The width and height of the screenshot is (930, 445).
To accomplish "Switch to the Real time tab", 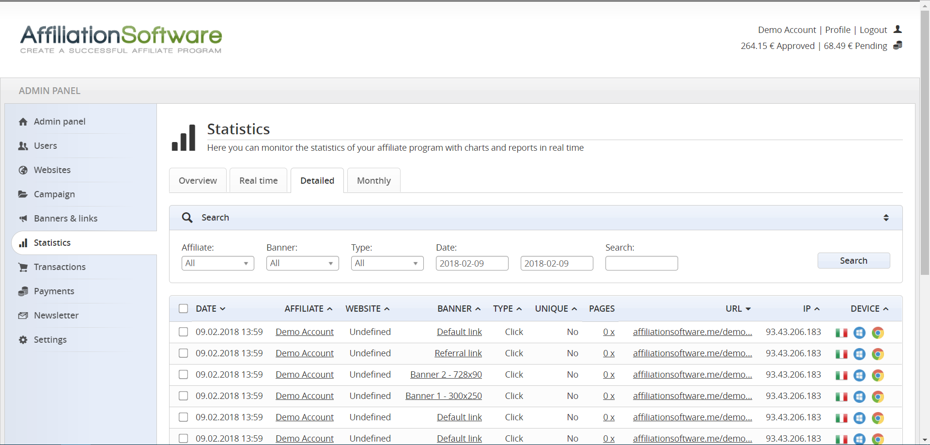I will pos(259,180).
